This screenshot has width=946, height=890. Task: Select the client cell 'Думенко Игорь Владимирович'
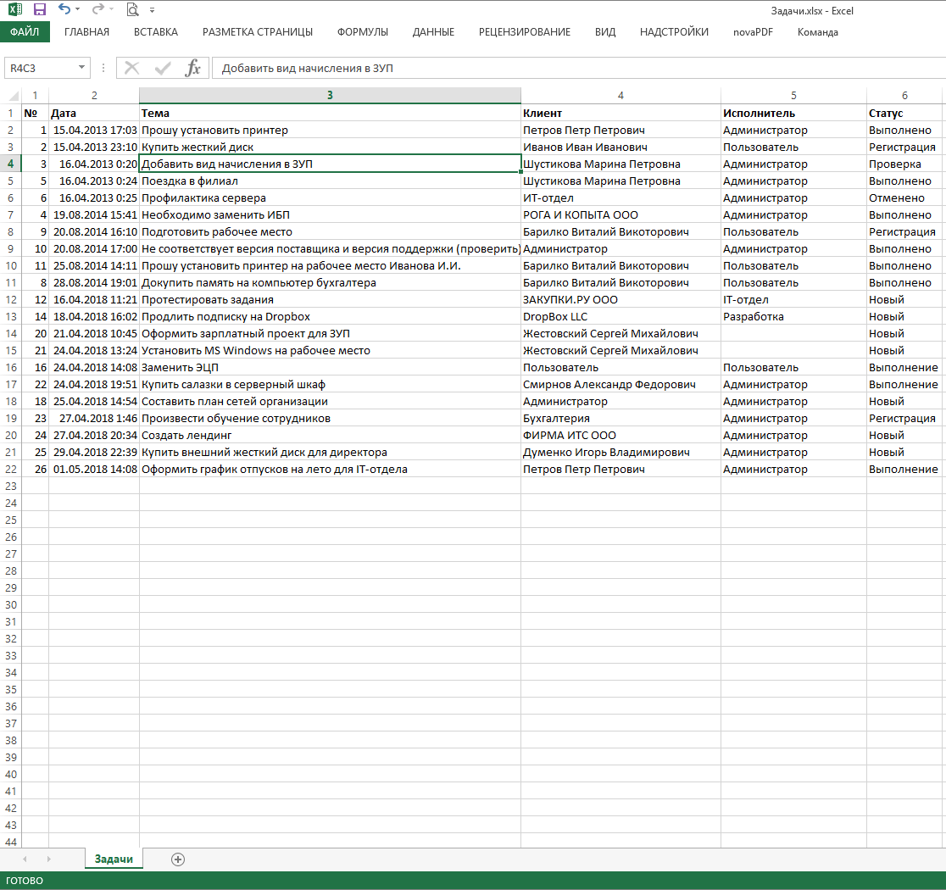pos(620,452)
